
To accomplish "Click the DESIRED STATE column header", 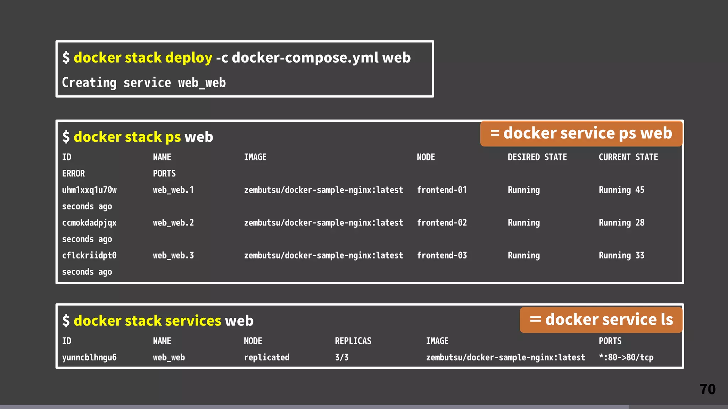I will coord(537,157).
